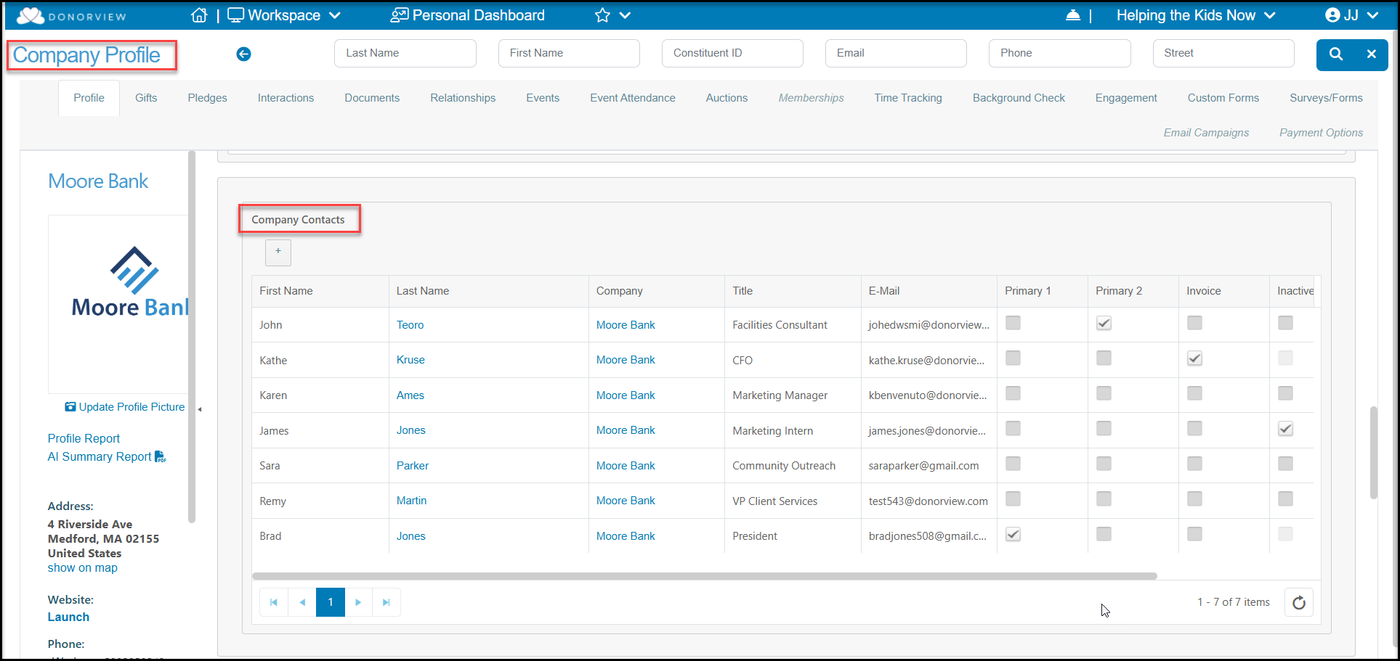Open the Personal Dashboard
1400x661 pixels.
[x=468, y=15]
